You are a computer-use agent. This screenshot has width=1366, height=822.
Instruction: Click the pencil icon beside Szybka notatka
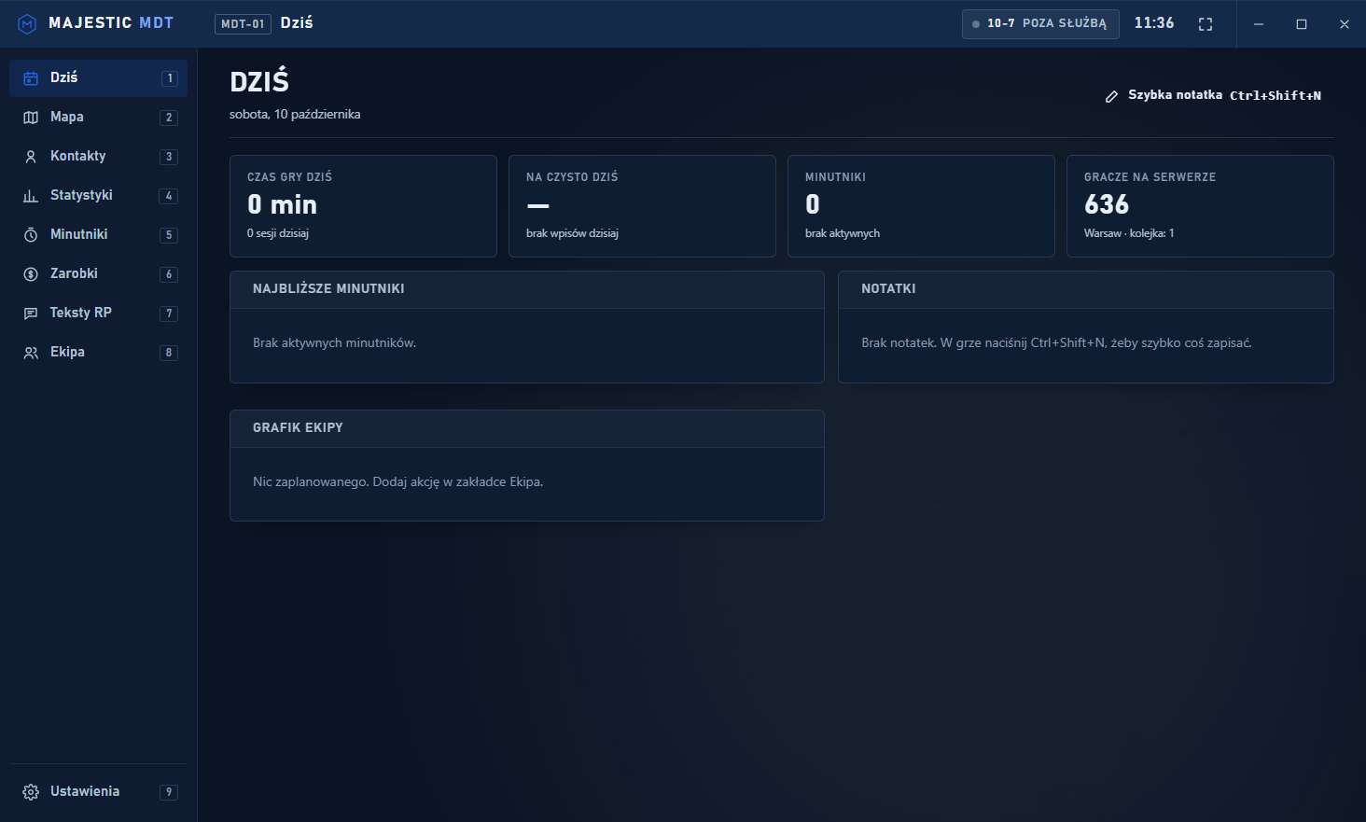click(x=1111, y=96)
